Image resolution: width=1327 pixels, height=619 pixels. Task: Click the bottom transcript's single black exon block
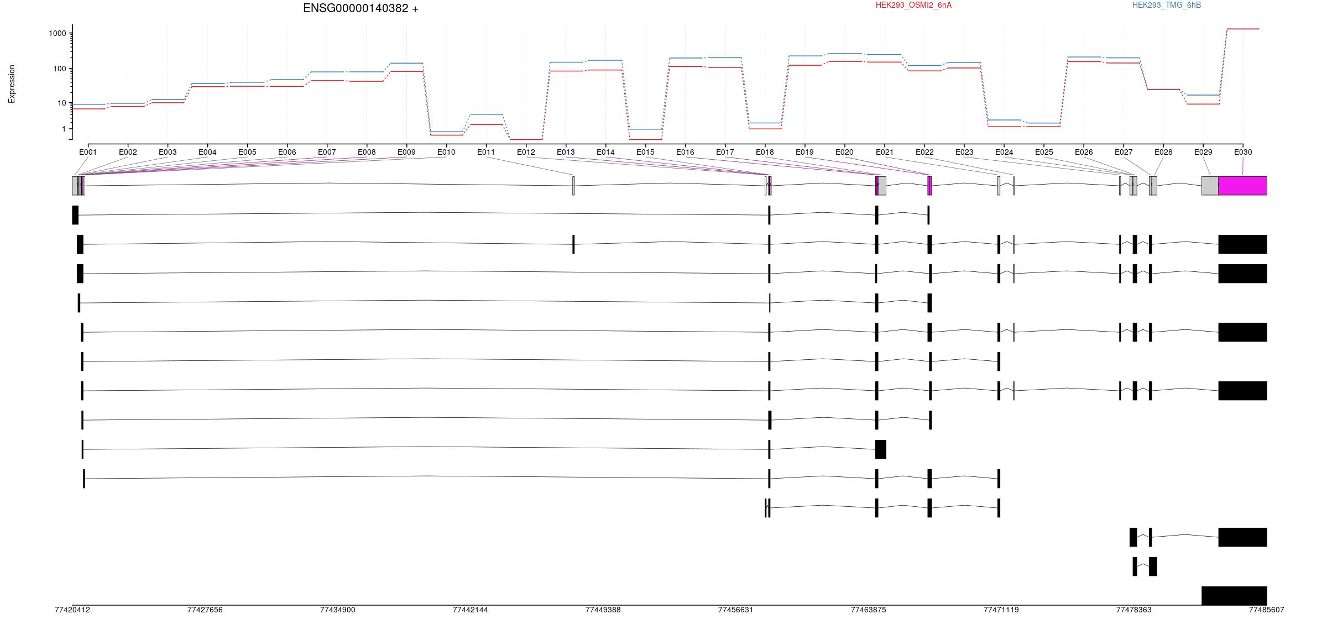click(x=1235, y=596)
